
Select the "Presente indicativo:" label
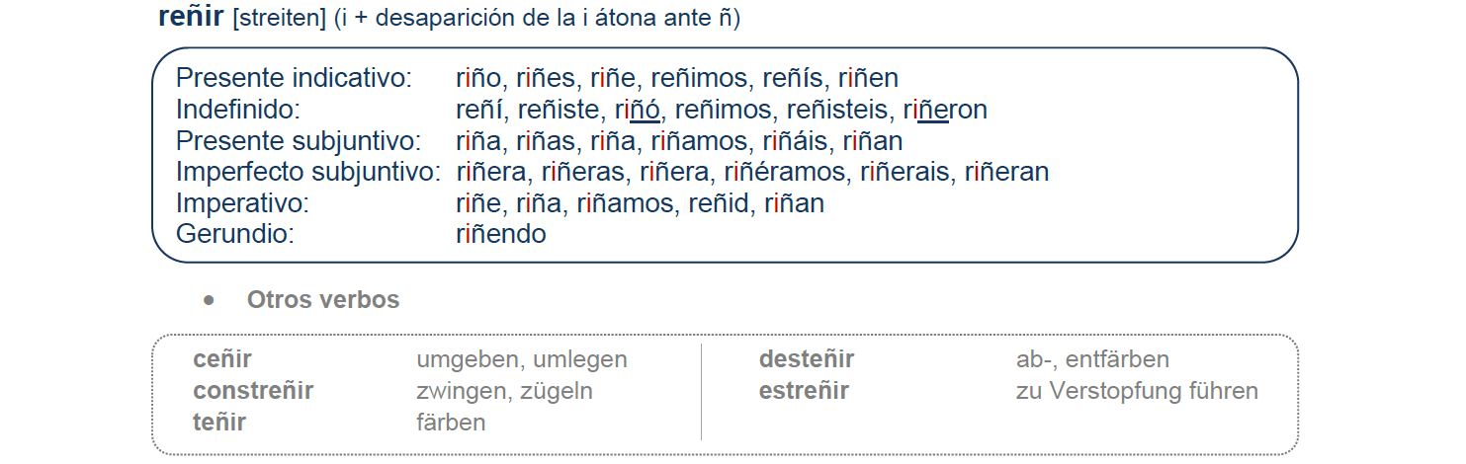(x=294, y=78)
